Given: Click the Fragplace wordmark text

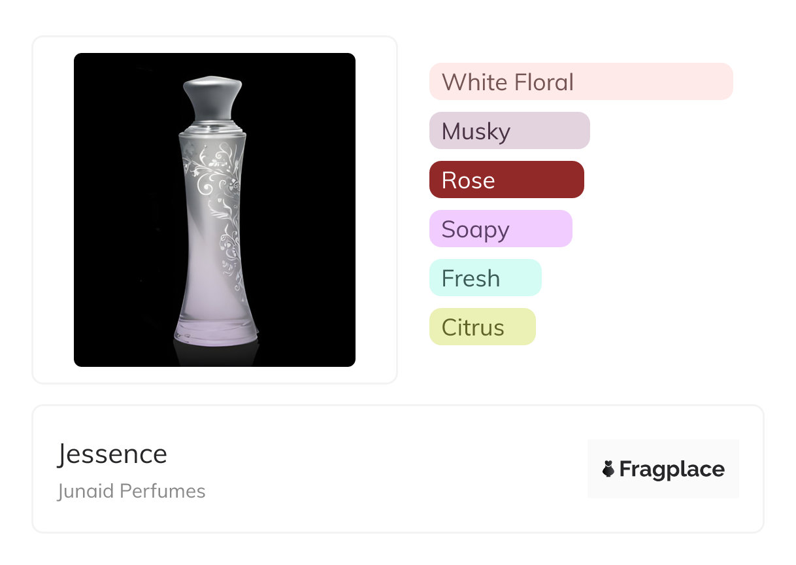Looking at the screenshot, I should (x=672, y=469).
